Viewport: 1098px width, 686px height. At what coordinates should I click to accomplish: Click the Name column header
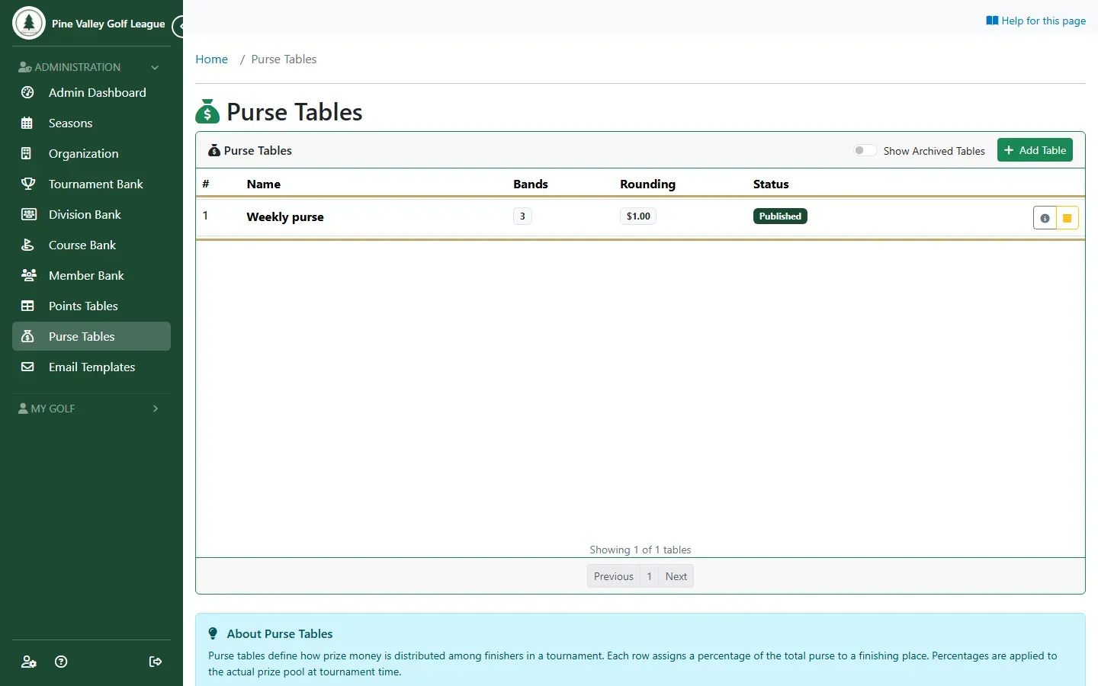[264, 184]
